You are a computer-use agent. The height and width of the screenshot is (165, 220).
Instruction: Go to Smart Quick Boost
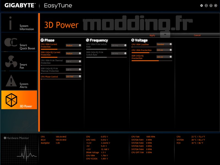pyautogui.click(x=19, y=42)
